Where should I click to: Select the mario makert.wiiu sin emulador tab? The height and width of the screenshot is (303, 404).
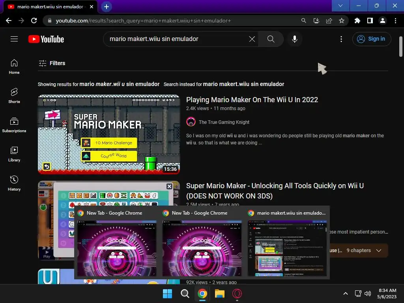pyautogui.click(x=50, y=7)
